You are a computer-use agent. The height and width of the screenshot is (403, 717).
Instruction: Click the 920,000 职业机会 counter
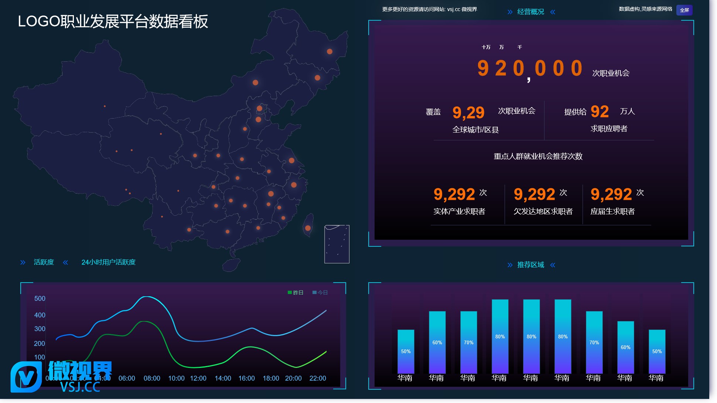pos(530,69)
